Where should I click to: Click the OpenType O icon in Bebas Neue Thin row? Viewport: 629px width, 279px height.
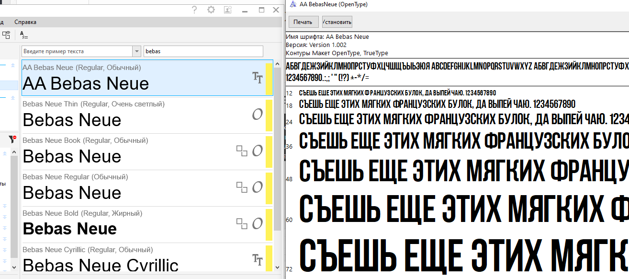(x=258, y=114)
